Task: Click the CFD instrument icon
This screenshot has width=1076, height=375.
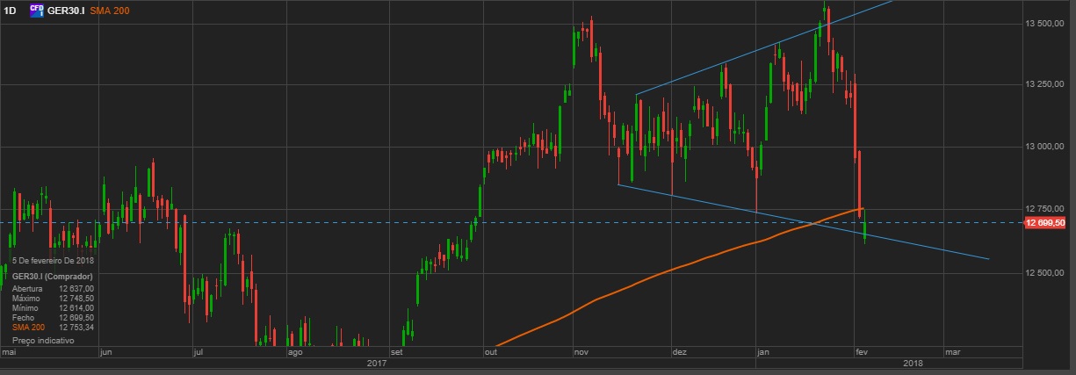Action: (37, 10)
